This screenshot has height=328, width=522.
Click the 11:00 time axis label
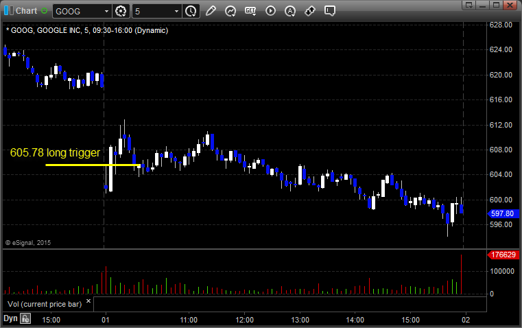click(x=189, y=320)
